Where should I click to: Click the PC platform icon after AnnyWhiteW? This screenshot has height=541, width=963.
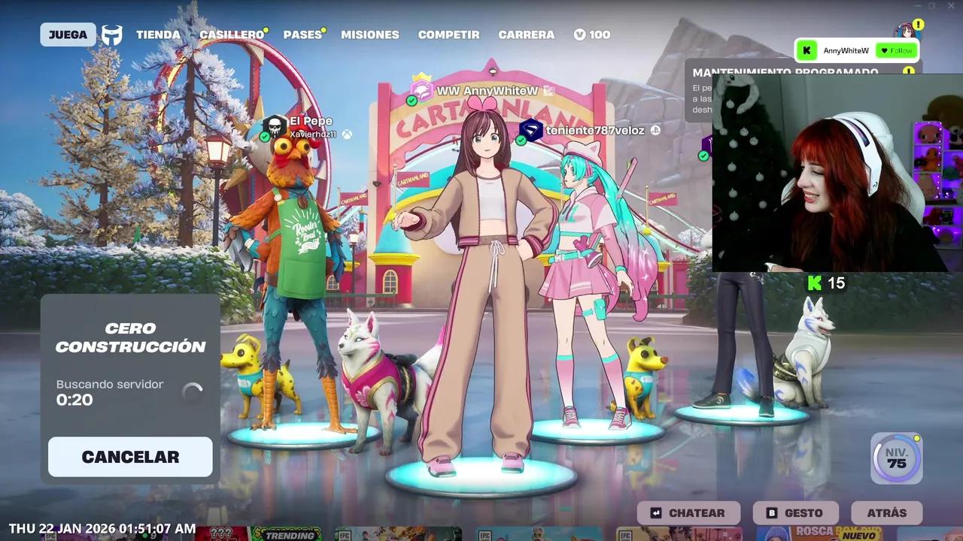[x=549, y=90]
